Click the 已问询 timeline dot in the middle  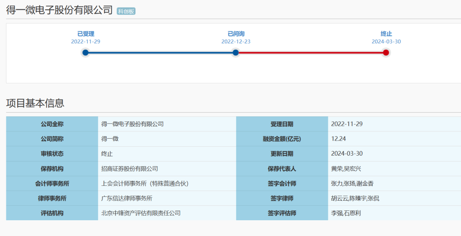pos(236,53)
